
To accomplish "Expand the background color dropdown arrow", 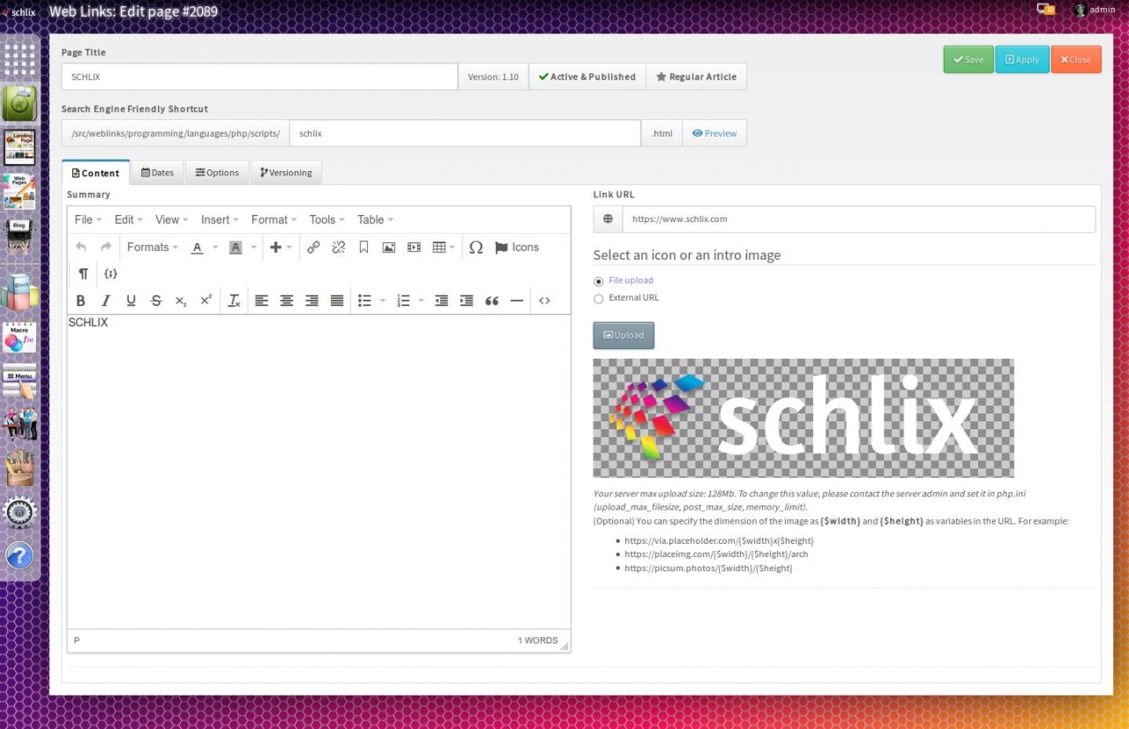I will (254, 248).
